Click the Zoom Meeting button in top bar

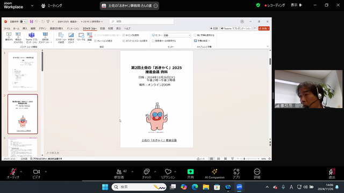pos(52,5)
